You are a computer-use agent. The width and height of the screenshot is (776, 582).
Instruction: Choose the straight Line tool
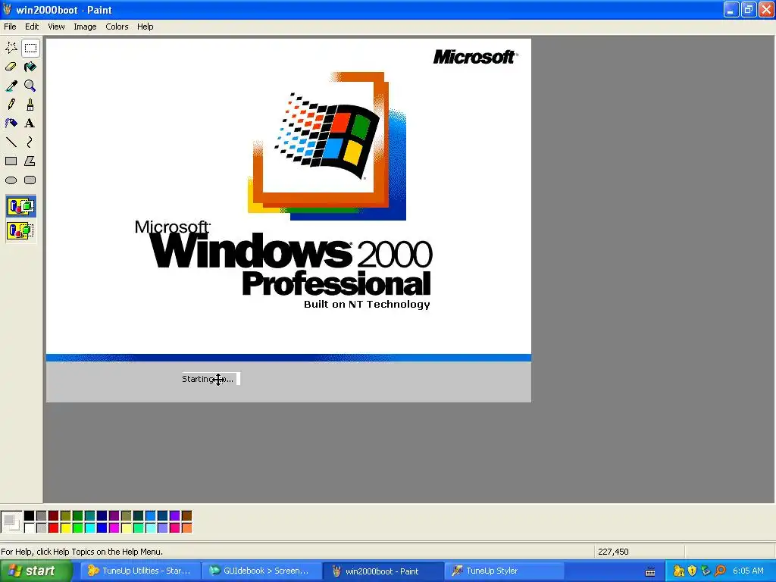pyautogui.click(x=11, y=142)
